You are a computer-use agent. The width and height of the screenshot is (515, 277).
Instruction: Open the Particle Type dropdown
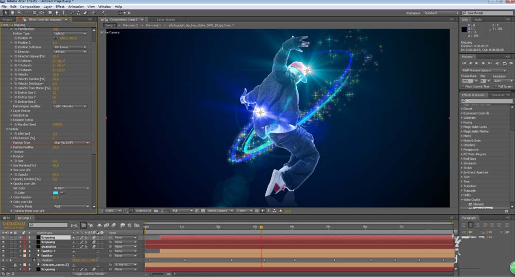tap(72, 142)
